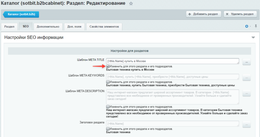Click the Шаблон META DESCRIPTION label
This screenshot has width=260, height=137.
pyautogui.click(x=85, y=91)
